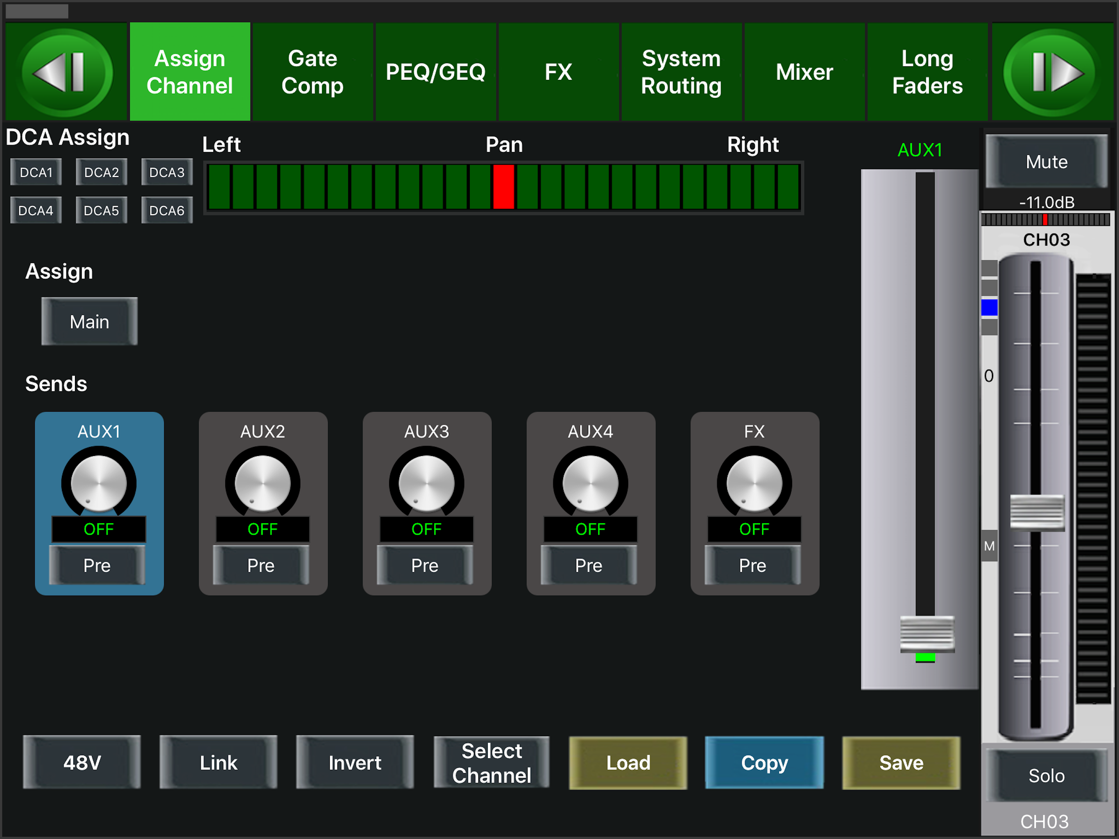Viewport: 1119px width, 839px height.
Task: Click the Save button
Action: click(x=902, y=762)
